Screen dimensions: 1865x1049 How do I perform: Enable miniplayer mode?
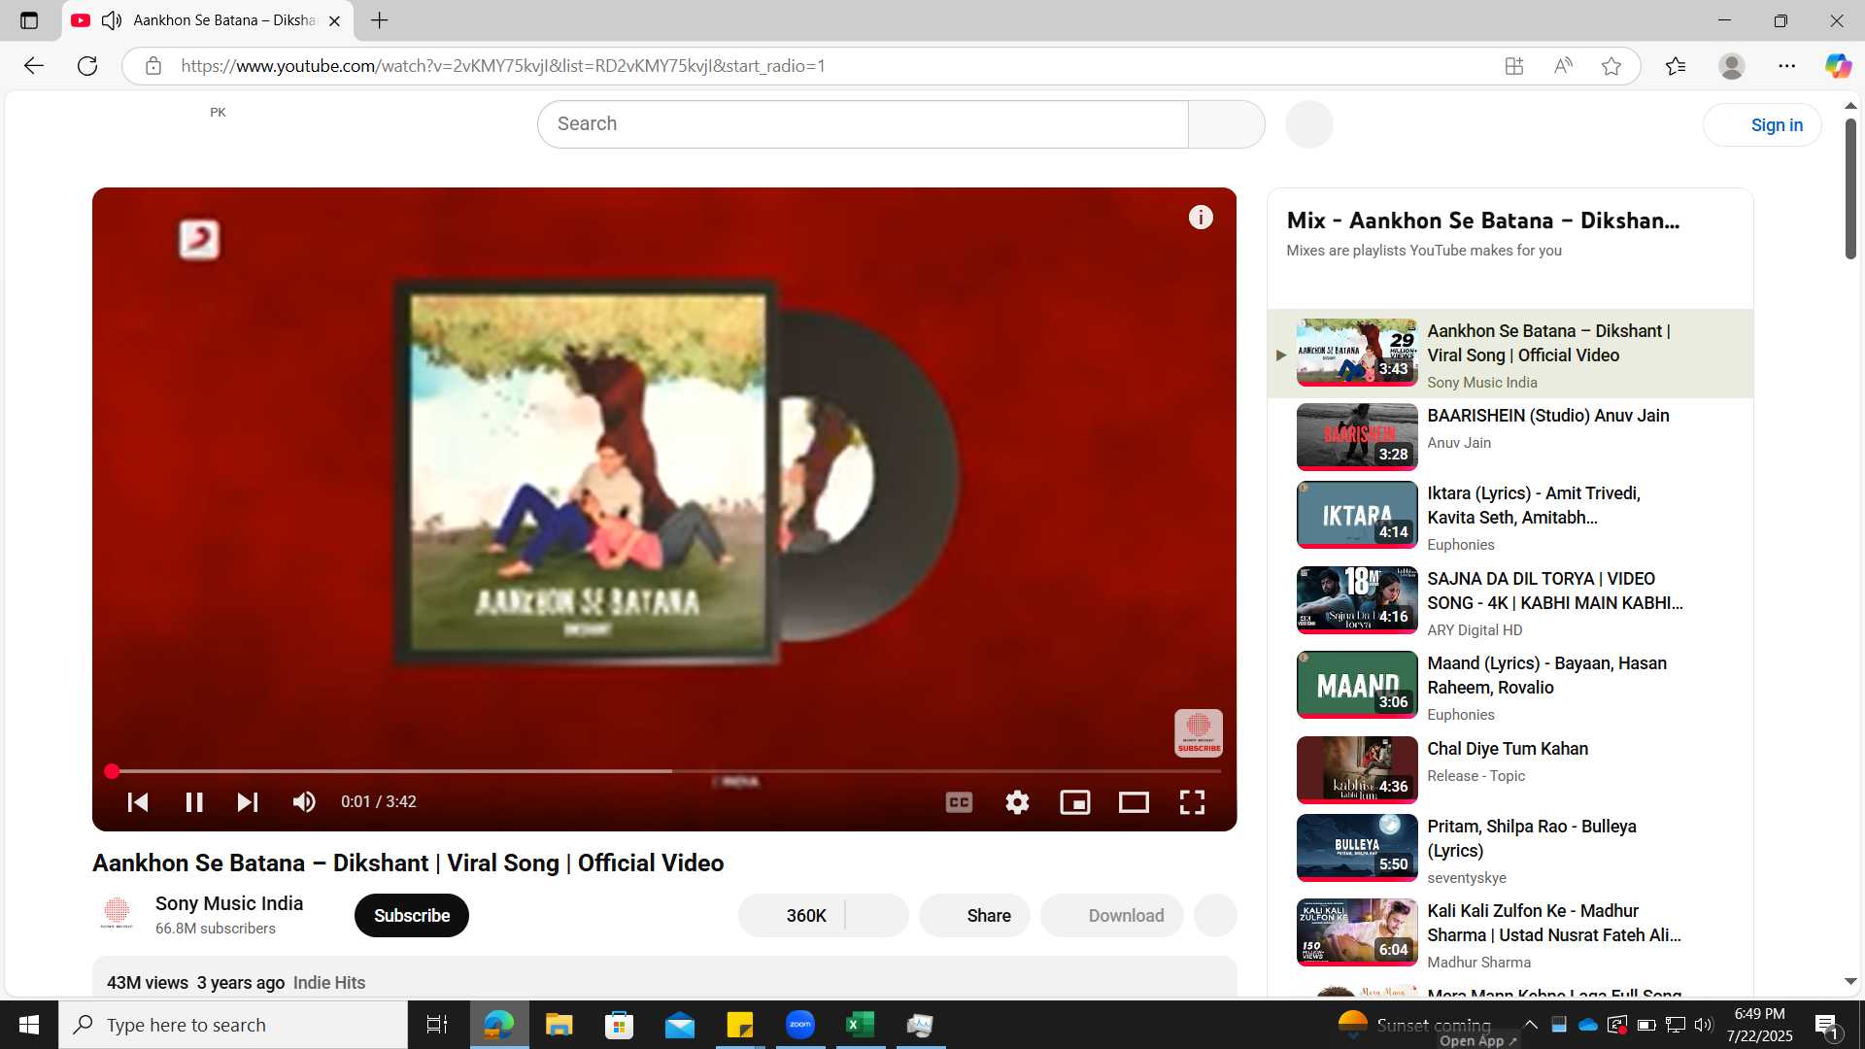point(1075,802)
